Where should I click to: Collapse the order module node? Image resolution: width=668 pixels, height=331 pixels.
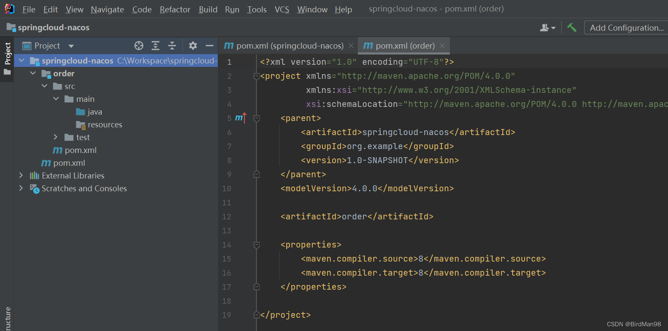pyautogui.click(x=33, y=73)
